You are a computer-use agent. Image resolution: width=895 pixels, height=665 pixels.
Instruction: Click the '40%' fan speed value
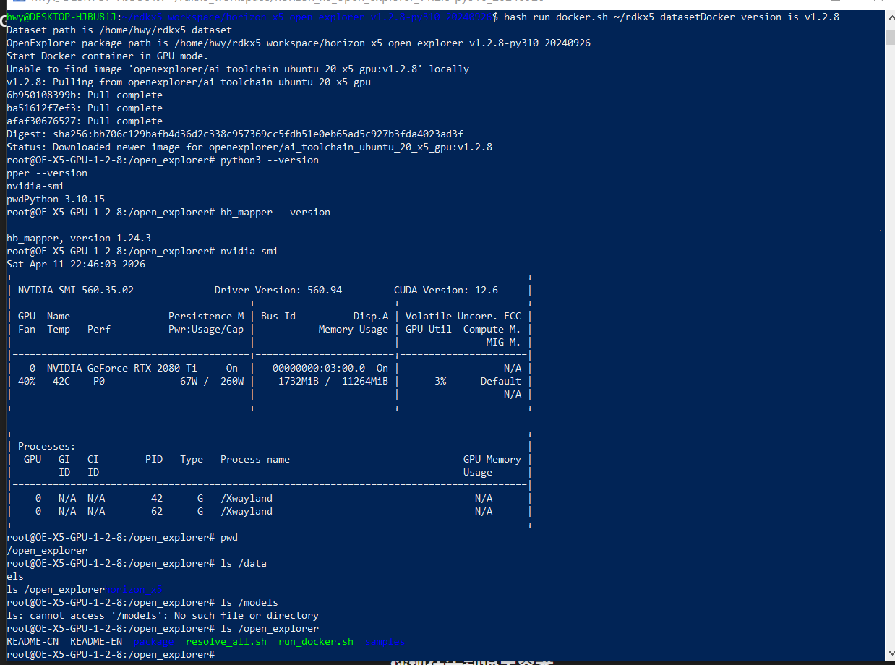pos(27,381)
